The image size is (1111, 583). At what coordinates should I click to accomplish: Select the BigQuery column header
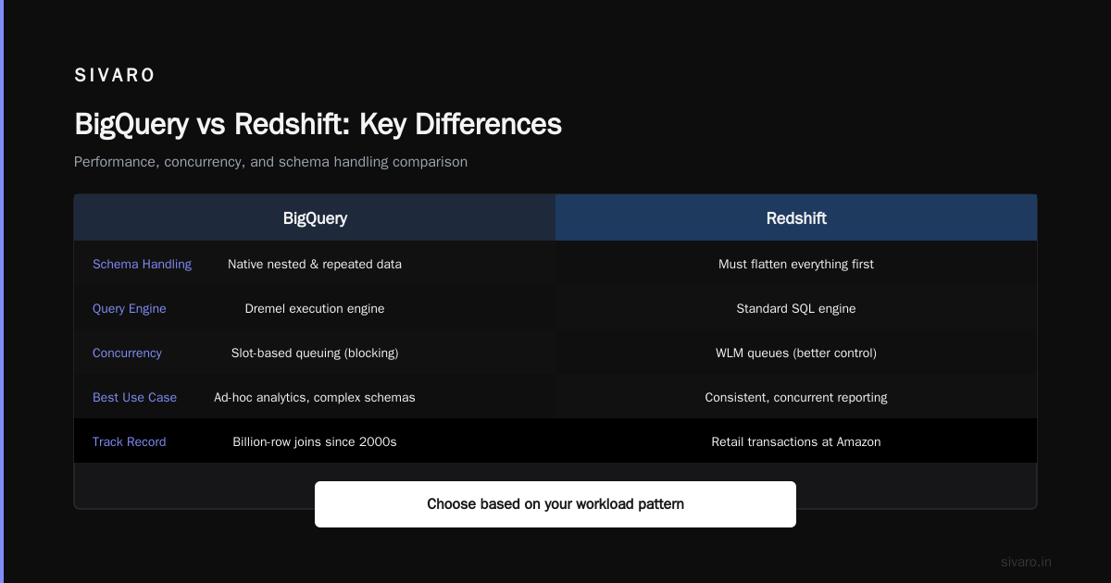tap(315, 218)
